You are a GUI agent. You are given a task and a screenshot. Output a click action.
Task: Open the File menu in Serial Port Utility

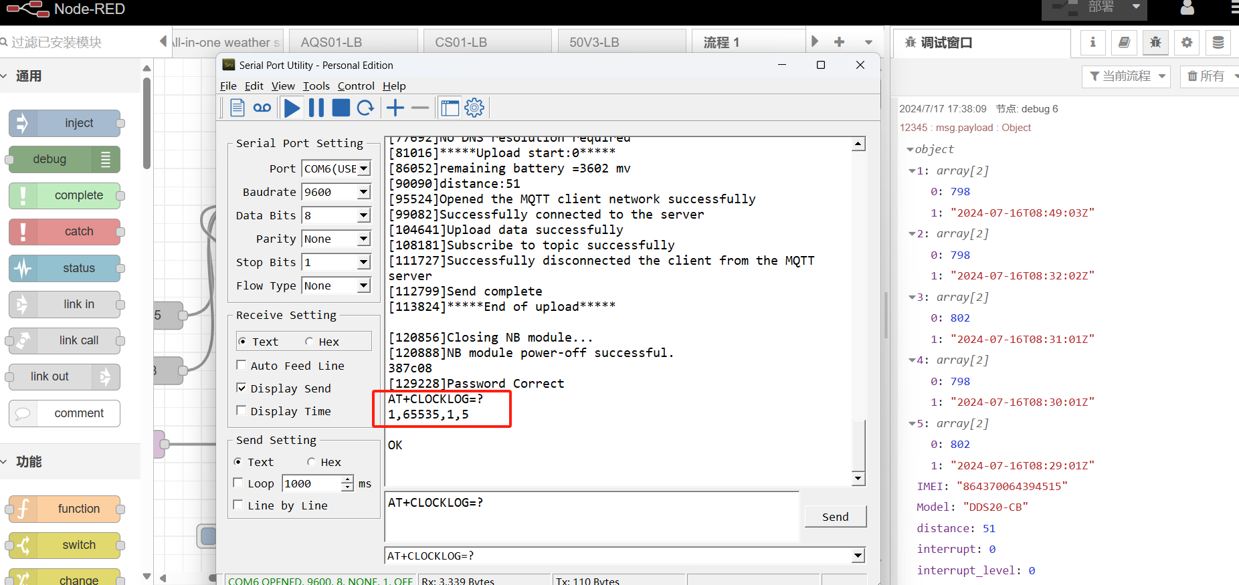point(228,86)
